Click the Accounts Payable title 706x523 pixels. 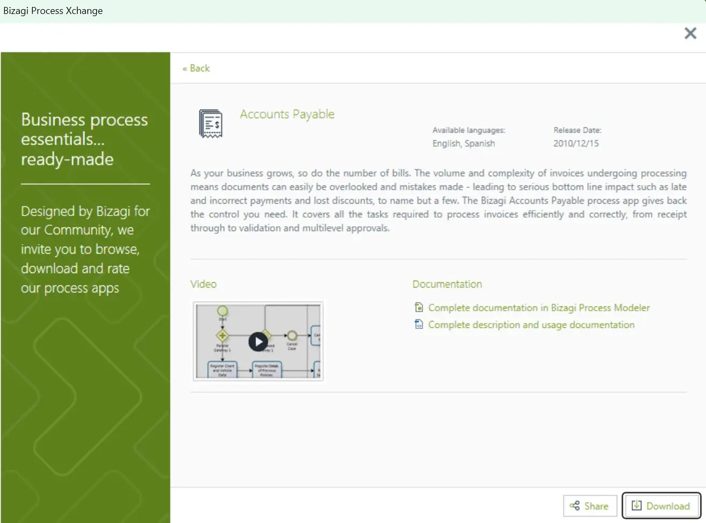click(x=287, y=114)
